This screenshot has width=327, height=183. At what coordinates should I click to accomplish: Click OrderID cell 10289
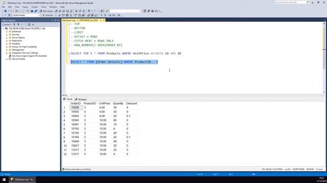point(76,107)
